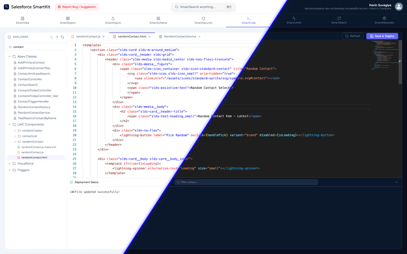
Task: Open the SmartImport tab
Action: coord(113,20)
